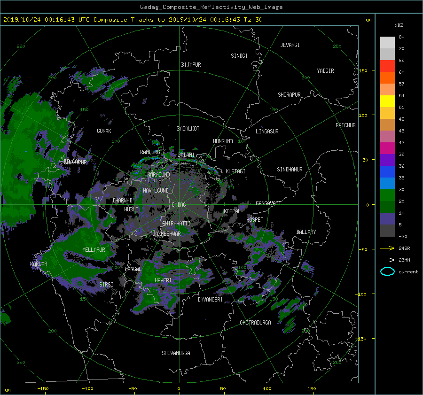Image resolution: width=423 pixels, height=395 pixels.
Task: Click the GANGAVATI city label
Action: [268, 203]
